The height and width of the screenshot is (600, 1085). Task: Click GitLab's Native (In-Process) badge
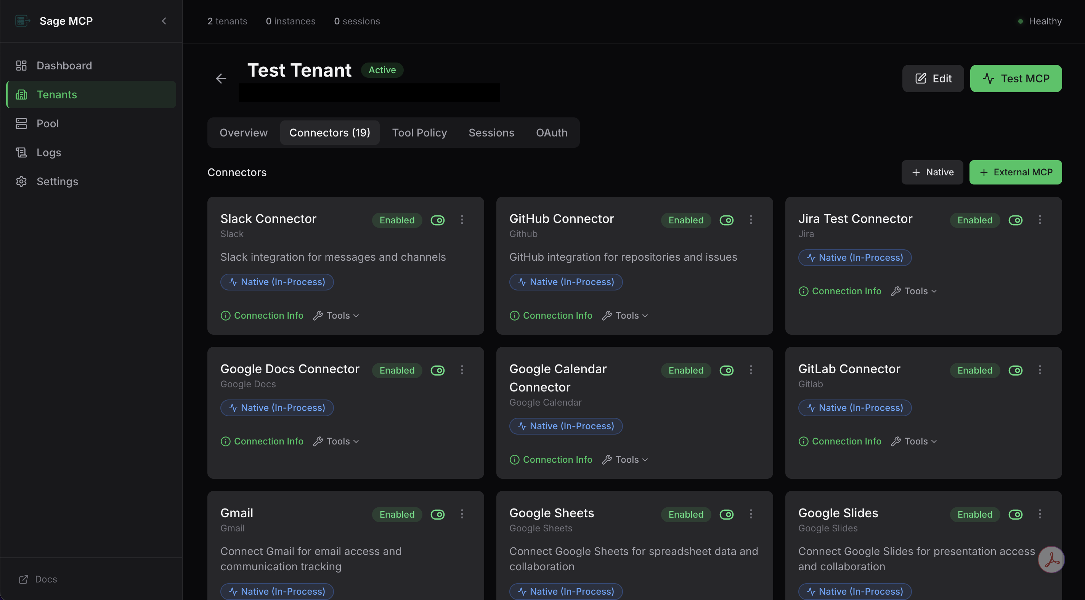point(855,408)
